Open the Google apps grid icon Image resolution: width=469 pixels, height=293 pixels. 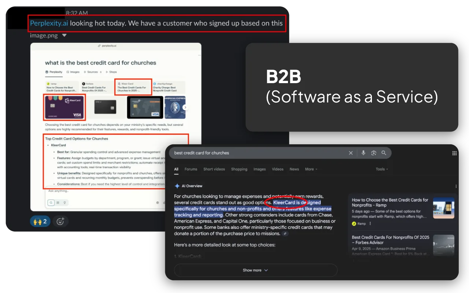coord(454,153)
